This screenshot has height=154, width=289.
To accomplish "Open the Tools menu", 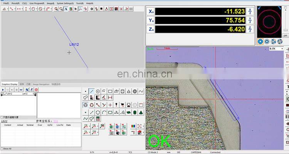I will [x=80, y=3].
